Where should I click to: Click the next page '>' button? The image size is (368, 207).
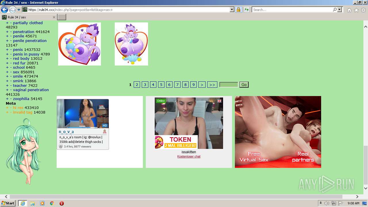tap(202, 85)
